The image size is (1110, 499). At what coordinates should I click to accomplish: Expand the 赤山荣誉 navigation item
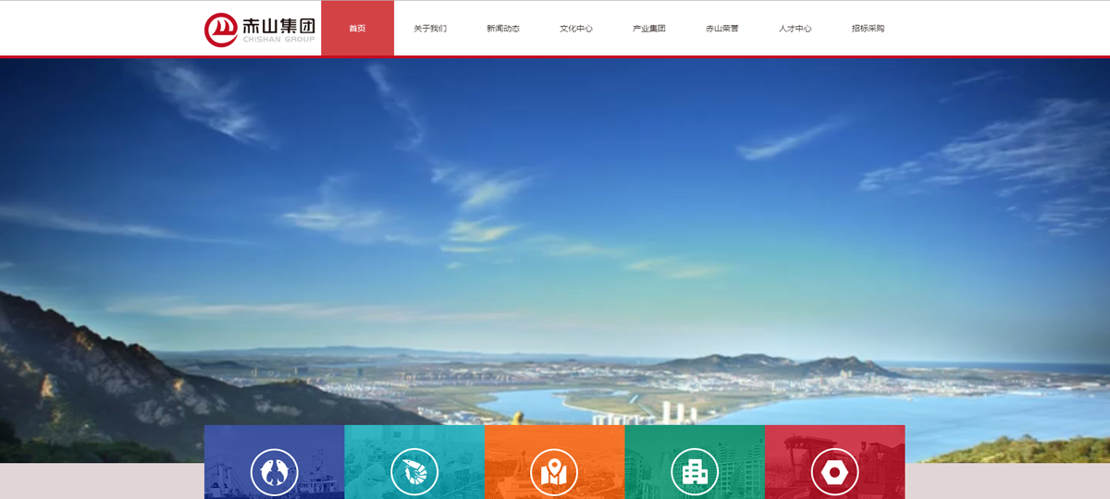pyautogui.click(x=722, y=29)
